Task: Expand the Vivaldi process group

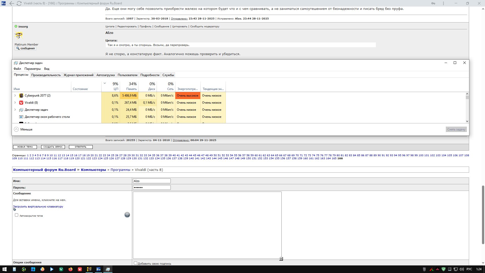Action: 15,103
